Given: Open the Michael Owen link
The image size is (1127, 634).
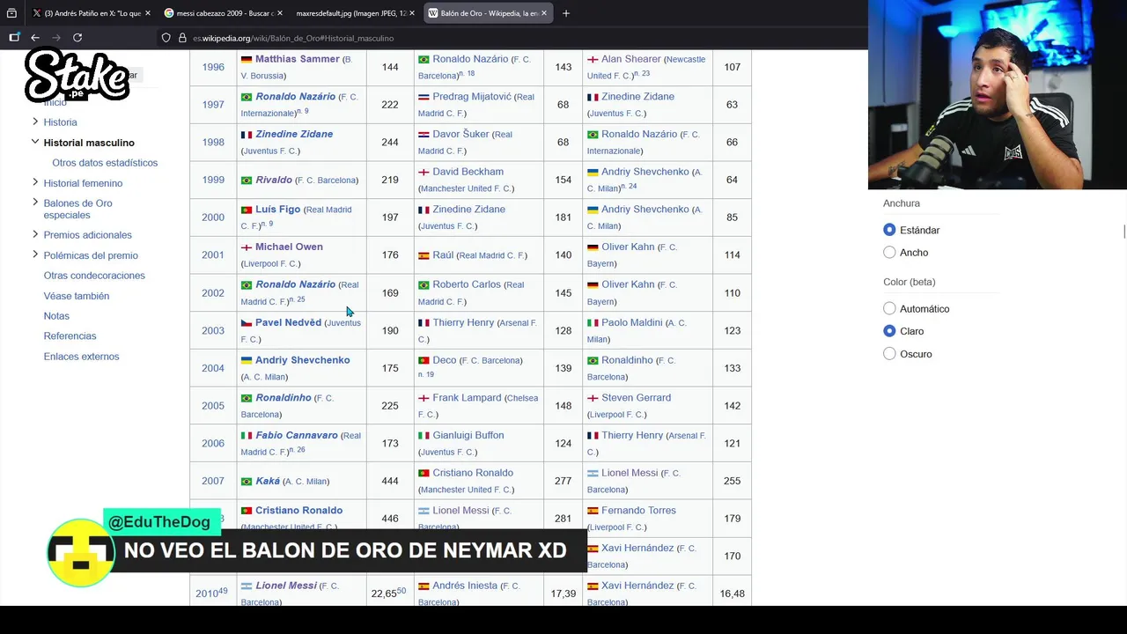Looking at the screenshot, I should pyautogui.click(x=289, y=247).
